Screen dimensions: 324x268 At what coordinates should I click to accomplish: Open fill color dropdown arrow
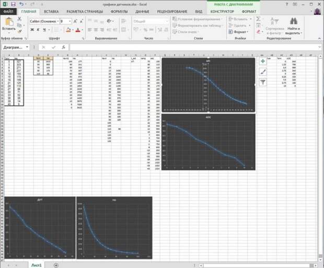pos(73,30)
